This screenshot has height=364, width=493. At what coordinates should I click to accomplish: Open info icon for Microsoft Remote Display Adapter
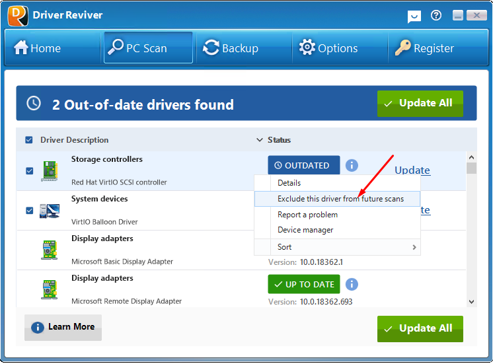(x=352, y=284)
